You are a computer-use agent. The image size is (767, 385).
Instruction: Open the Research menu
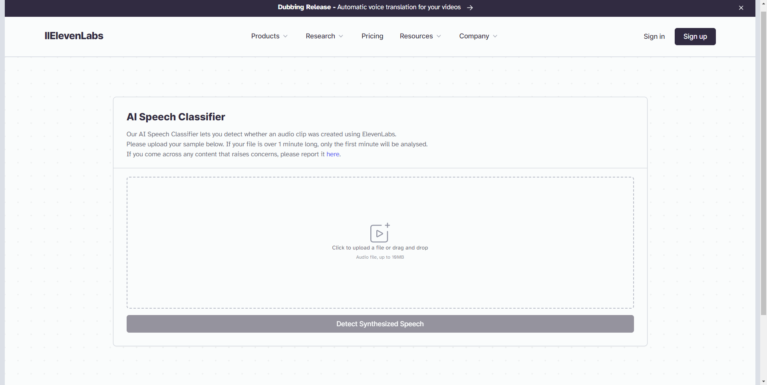[x=324, y=36]
